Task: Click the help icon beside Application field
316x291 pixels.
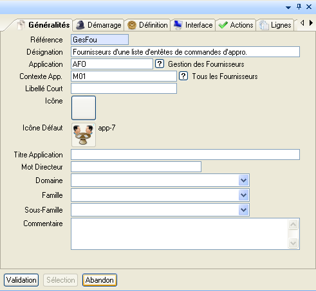Action: tap(160, 64)
